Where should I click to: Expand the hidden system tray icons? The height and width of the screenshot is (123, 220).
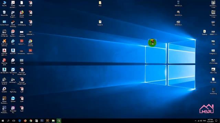[x=196, y=121]
